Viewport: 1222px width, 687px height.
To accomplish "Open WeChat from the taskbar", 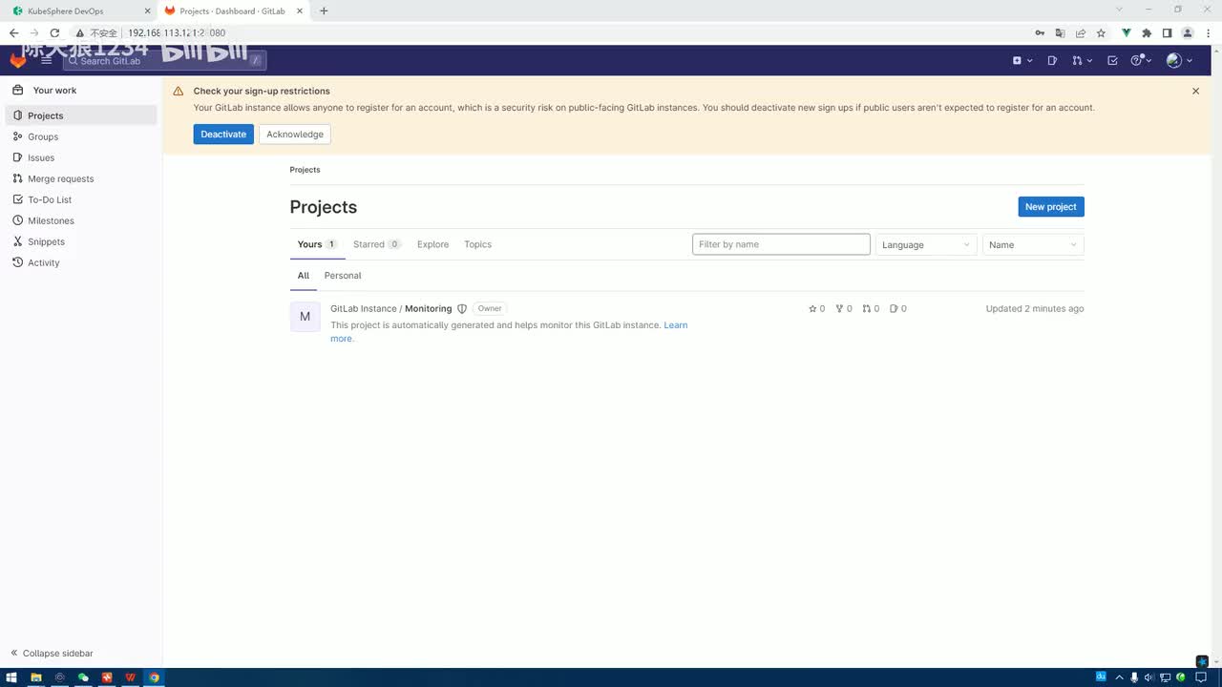I will (x=83, y=677).
